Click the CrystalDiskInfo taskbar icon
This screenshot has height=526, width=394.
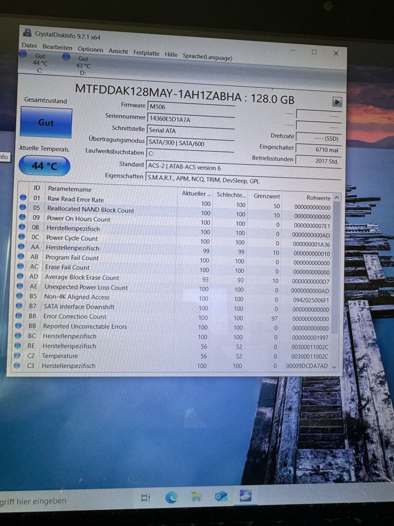tap(245, 495)
